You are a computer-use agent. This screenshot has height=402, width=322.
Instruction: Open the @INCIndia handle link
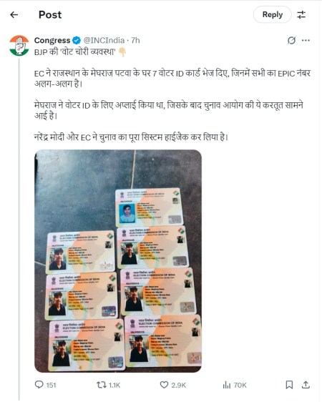(x=104, y=40)
